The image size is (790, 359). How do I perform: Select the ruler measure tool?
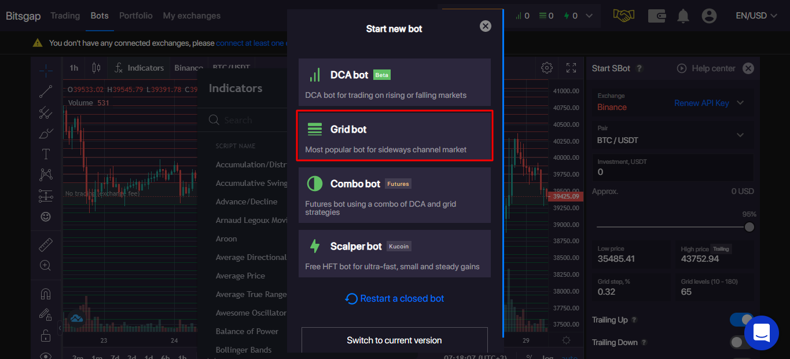point(46,245)
